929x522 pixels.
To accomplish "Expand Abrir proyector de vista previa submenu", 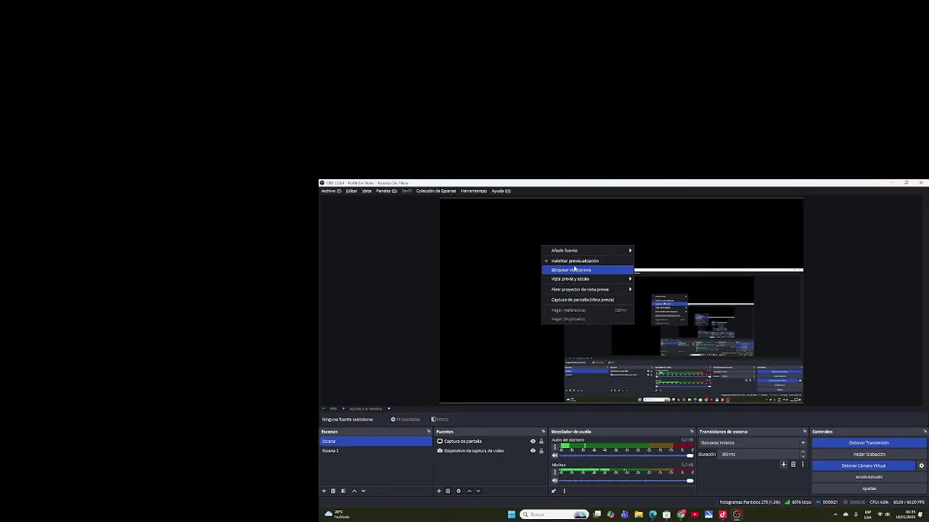I will (x=588, y=289).
